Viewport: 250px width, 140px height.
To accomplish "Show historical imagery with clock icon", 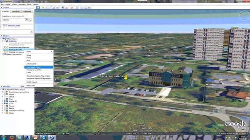I will (63, 7).
